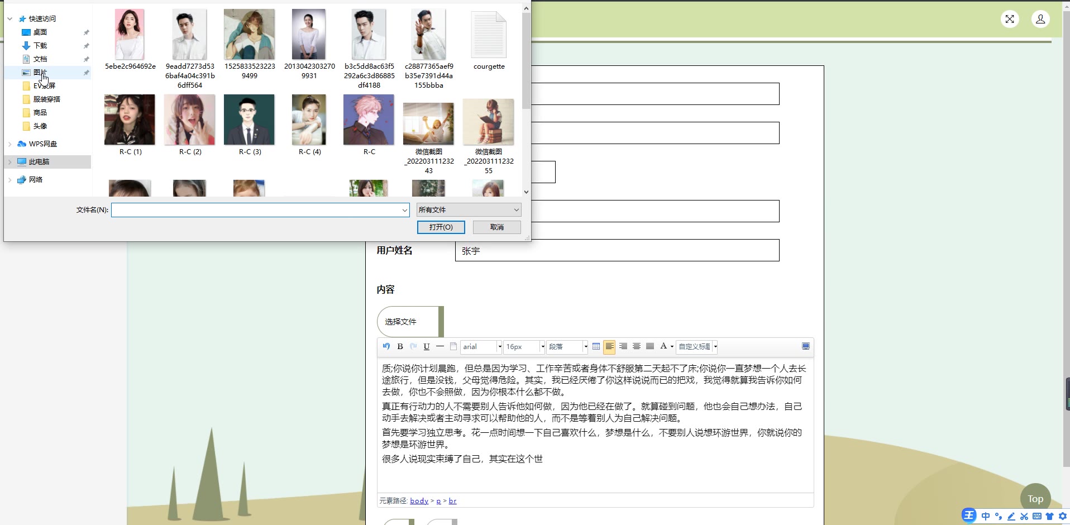Open the 自定义标题 custom heading dropdown
The height and width of the screenshot is (525, 1070).
click(697, 347)
